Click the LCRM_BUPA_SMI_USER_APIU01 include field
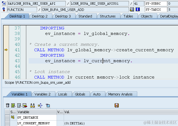 (x=100, y=4)
